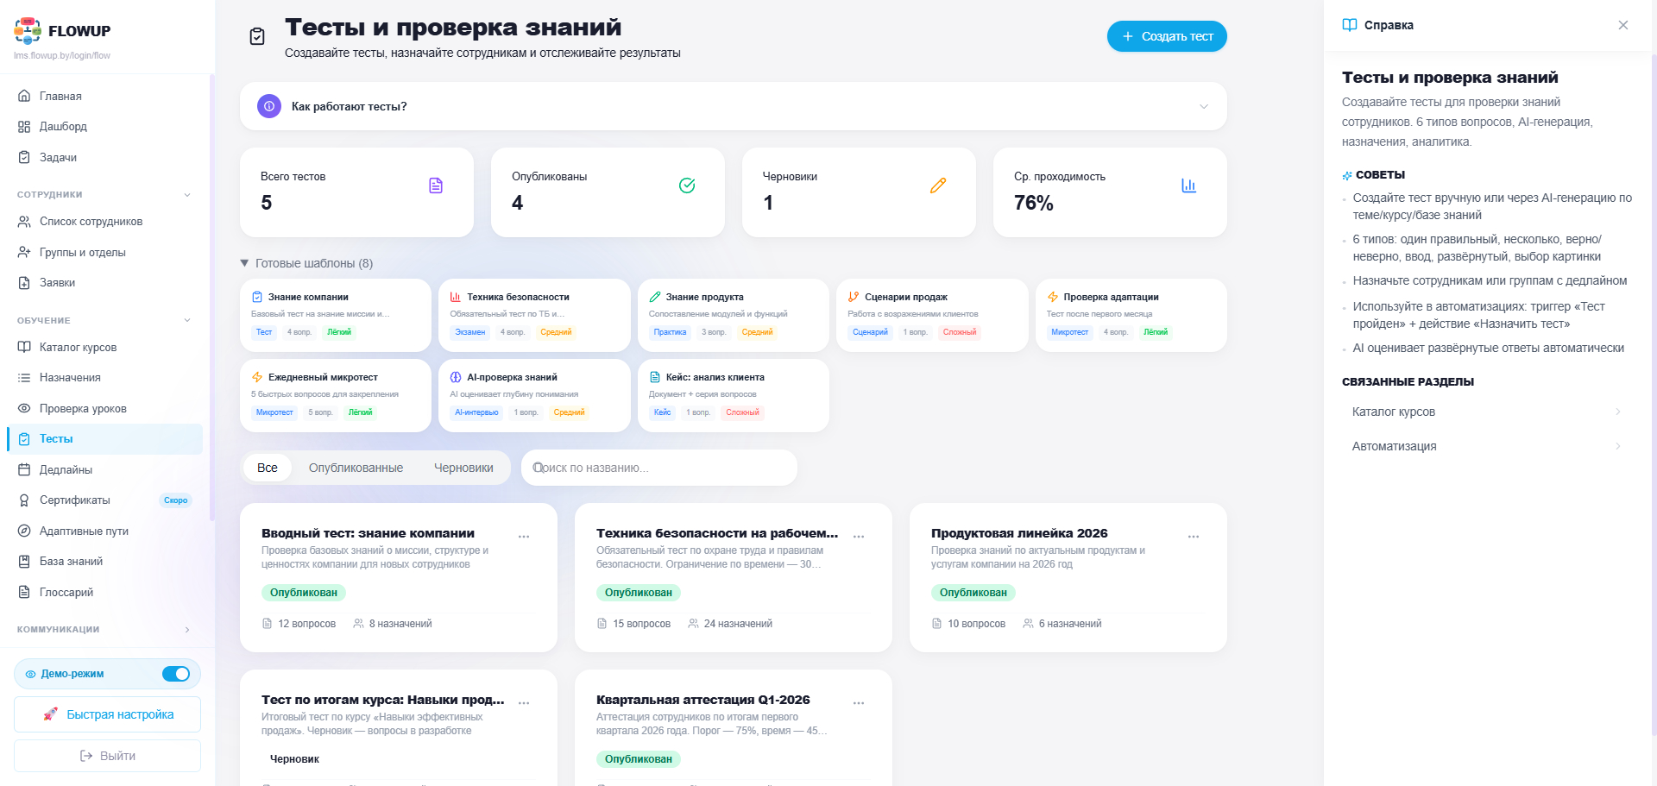The width and height of the screenshot is (1657, 786).
Task: Open the Тест по итогам курса card
Action: pyautogui.click(x=399, y=727)
